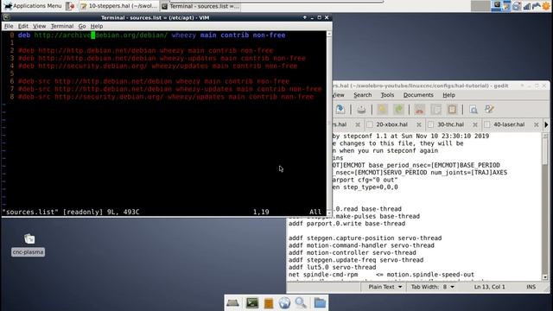Open the blue folder icon in dock

(320, 303)
